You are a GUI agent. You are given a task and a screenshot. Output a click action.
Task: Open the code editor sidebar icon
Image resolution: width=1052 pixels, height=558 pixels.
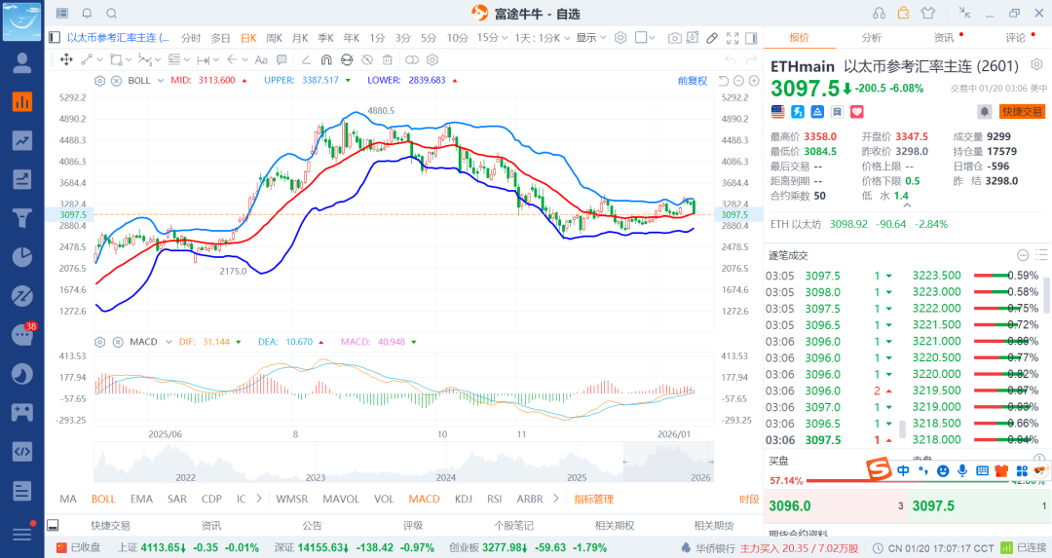[22, 451]
